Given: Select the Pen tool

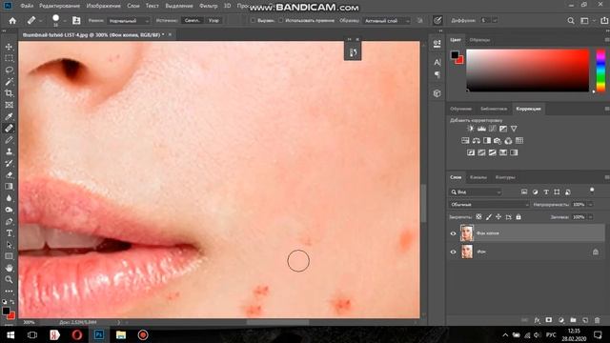Looking at the screenshot, I should pyautogui.click(x=9, y=222).
